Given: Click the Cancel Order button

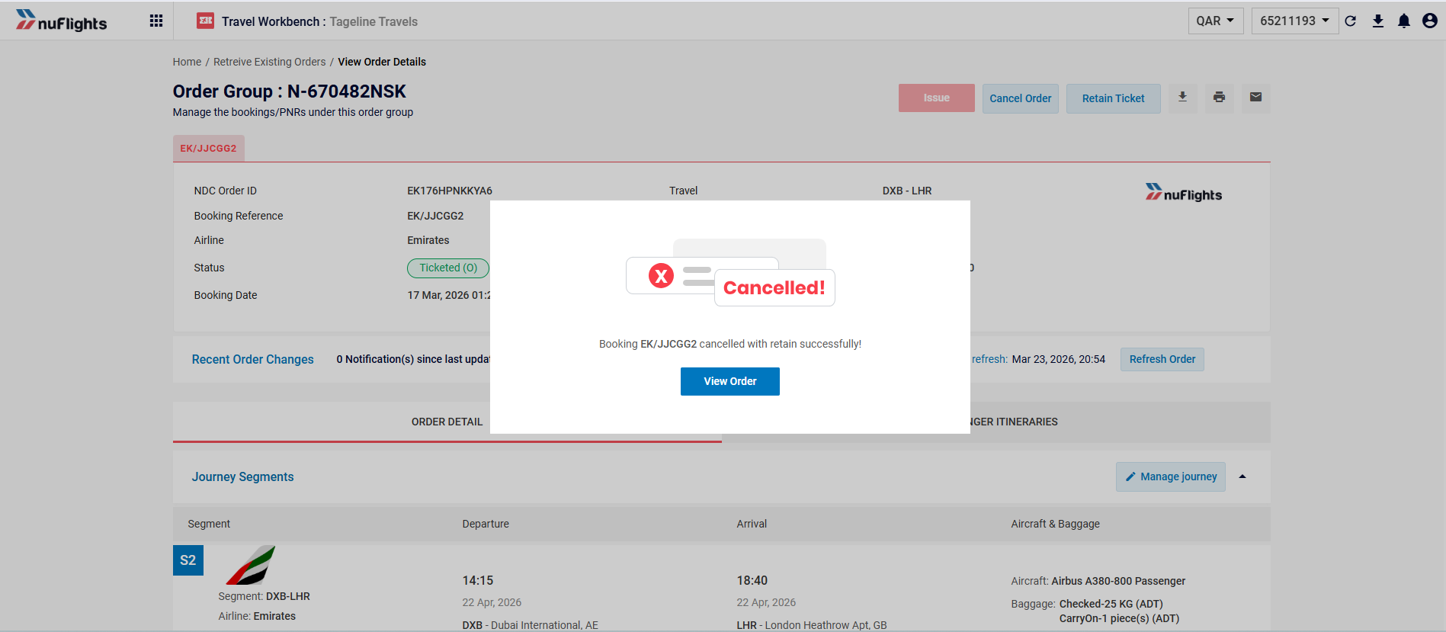Looking at the screenshot, I should coord(1020,98).
